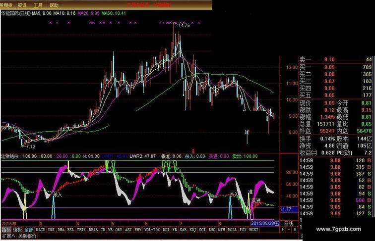This screenshot has width=375, height=241.
Task: Click the plus zoom button
Action: click(x=283, y=230)
